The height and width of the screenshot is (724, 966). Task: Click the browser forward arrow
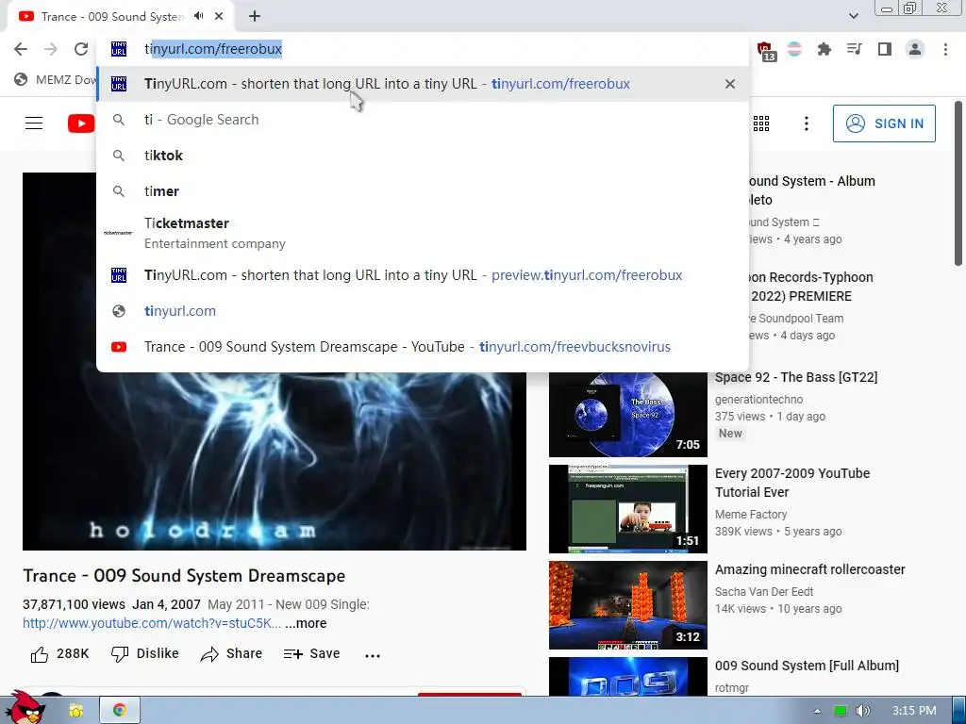pos(51,49)
